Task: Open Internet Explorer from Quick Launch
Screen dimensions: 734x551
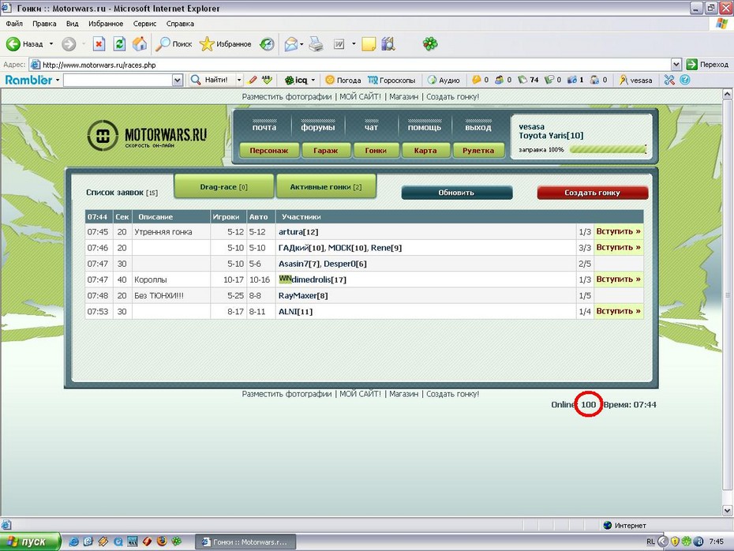Action: pyautogui.click(x=73, y=542)
